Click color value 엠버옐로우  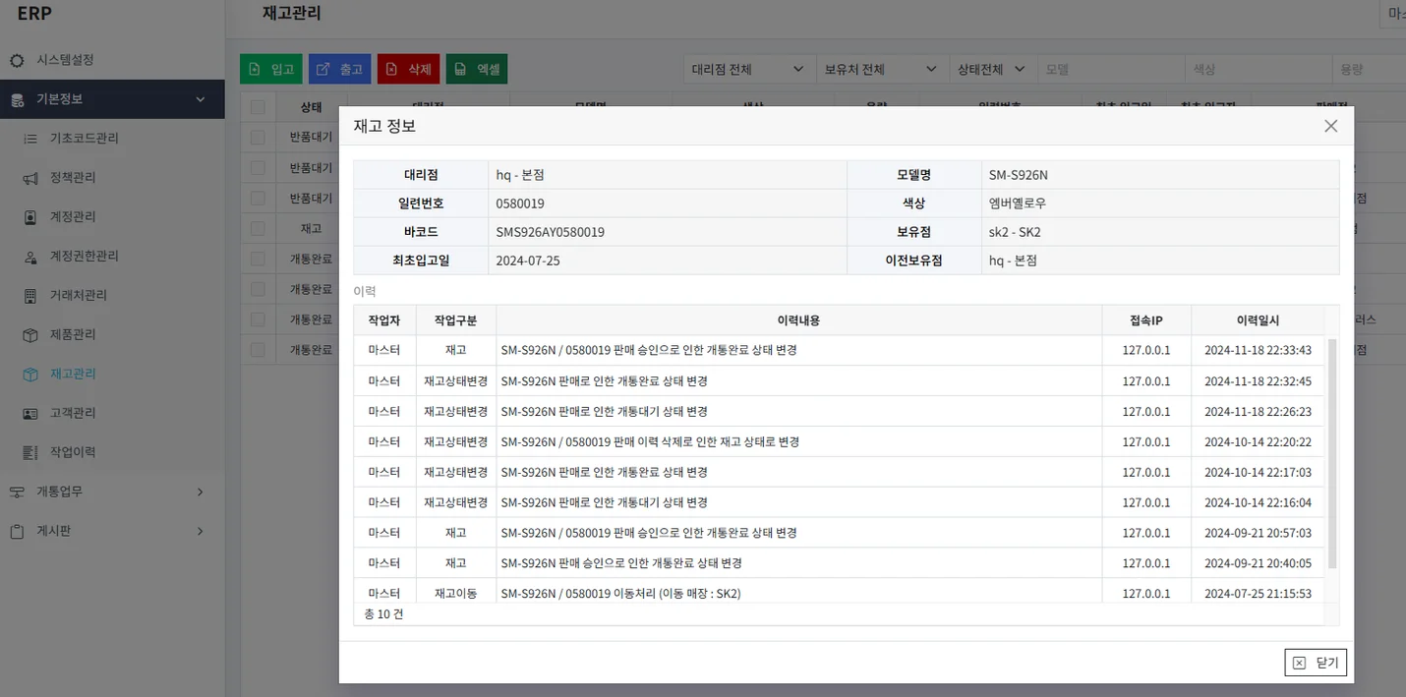tap(1018, 203)
